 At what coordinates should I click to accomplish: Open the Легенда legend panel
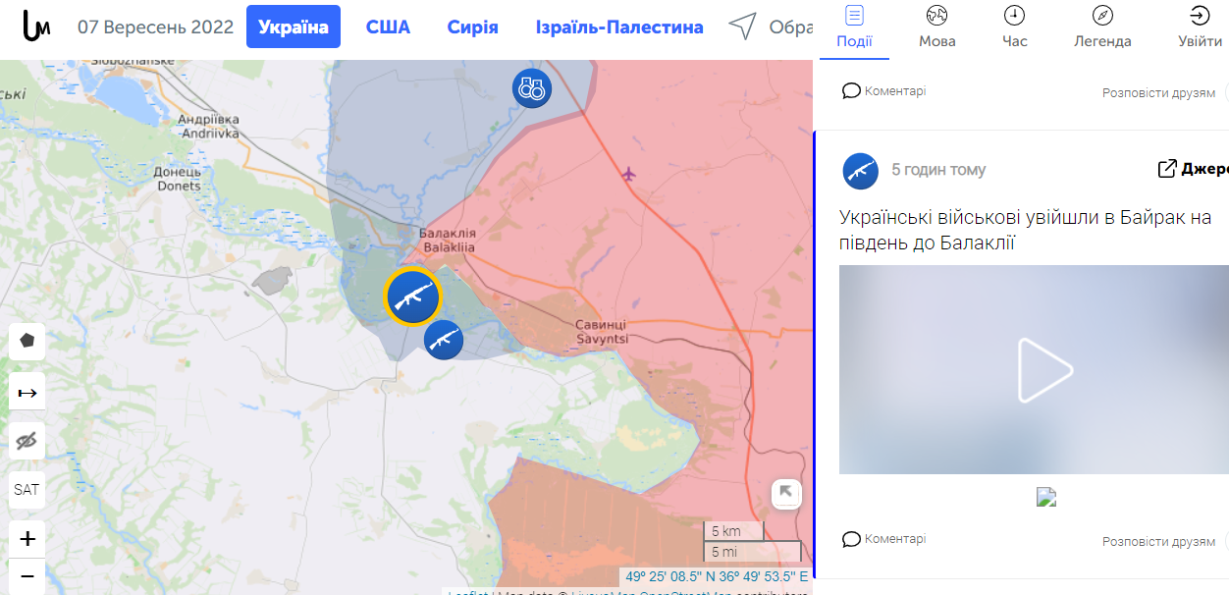point(1102,27)
